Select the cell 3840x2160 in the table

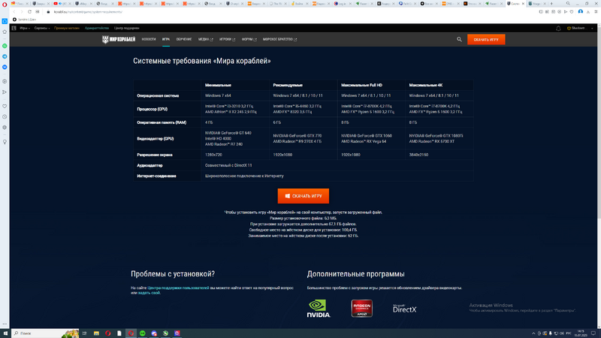pos(439,155)
